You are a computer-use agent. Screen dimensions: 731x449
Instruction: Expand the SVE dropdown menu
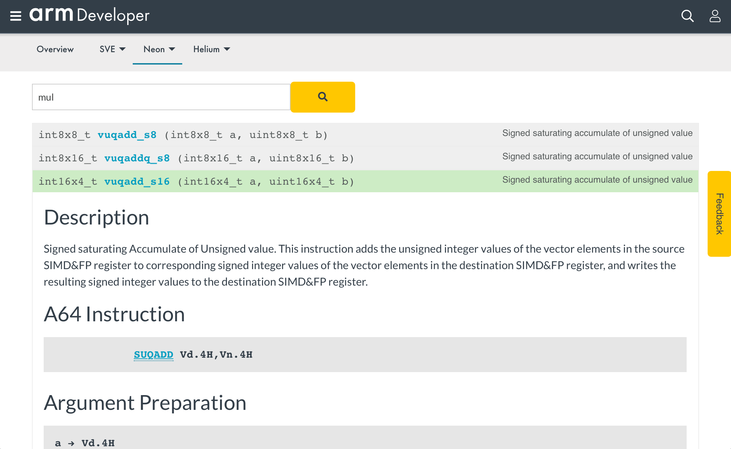112,49
